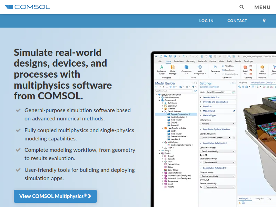The image size is (276, 207).
Task: Open the Variables dropdown in ribbon
Action: pyautogui.click(x=228, y=66)
